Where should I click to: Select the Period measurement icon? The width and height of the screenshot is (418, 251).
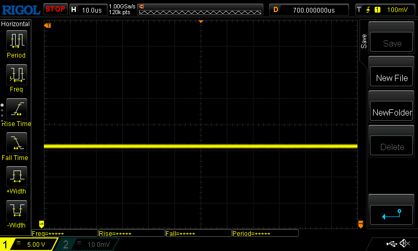[x=17, y=41]
